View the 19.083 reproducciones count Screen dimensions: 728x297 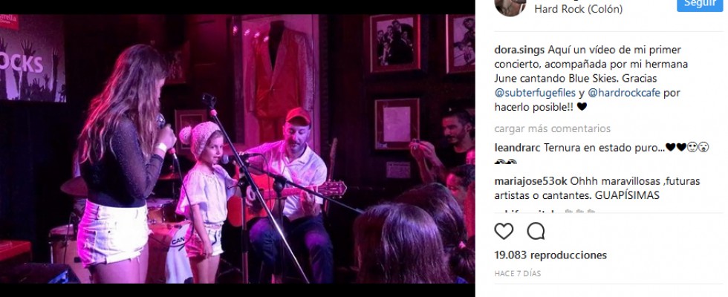(550, 255)
